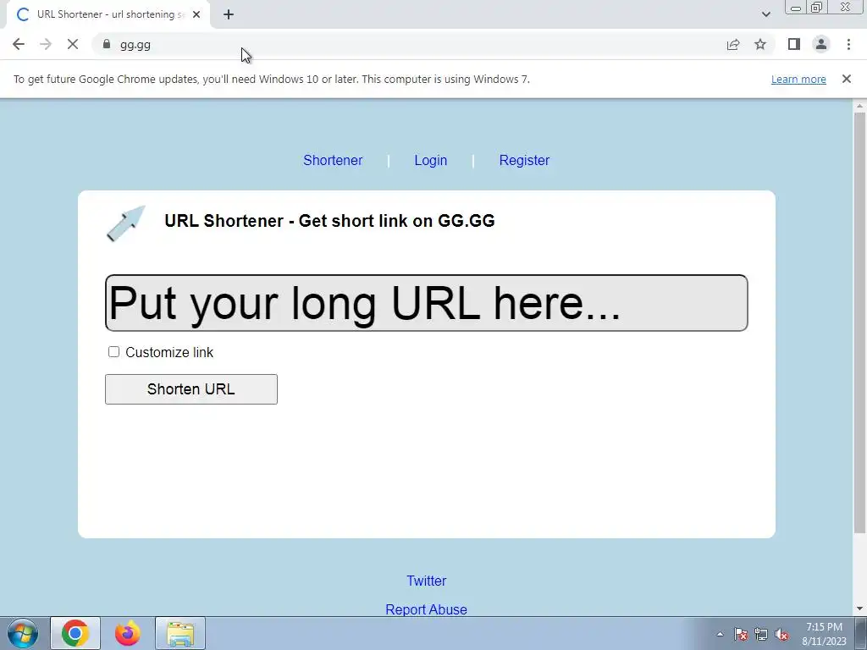867x650 pixels.
Task: Dismiss the Chrome update notification
Action: (846, 79)
